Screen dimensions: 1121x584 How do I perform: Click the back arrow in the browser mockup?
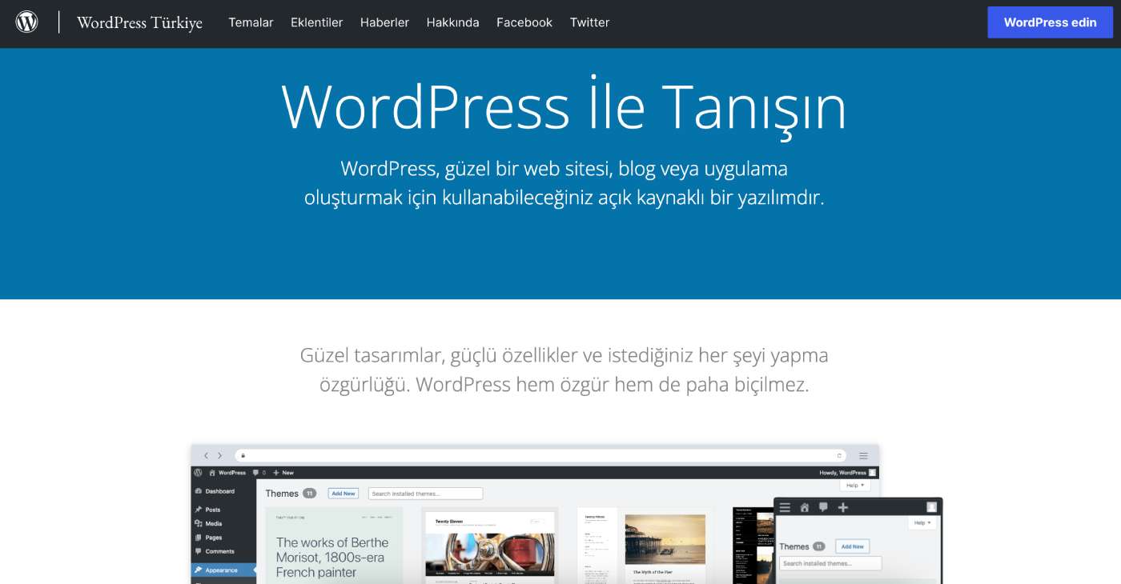[206, 455]
